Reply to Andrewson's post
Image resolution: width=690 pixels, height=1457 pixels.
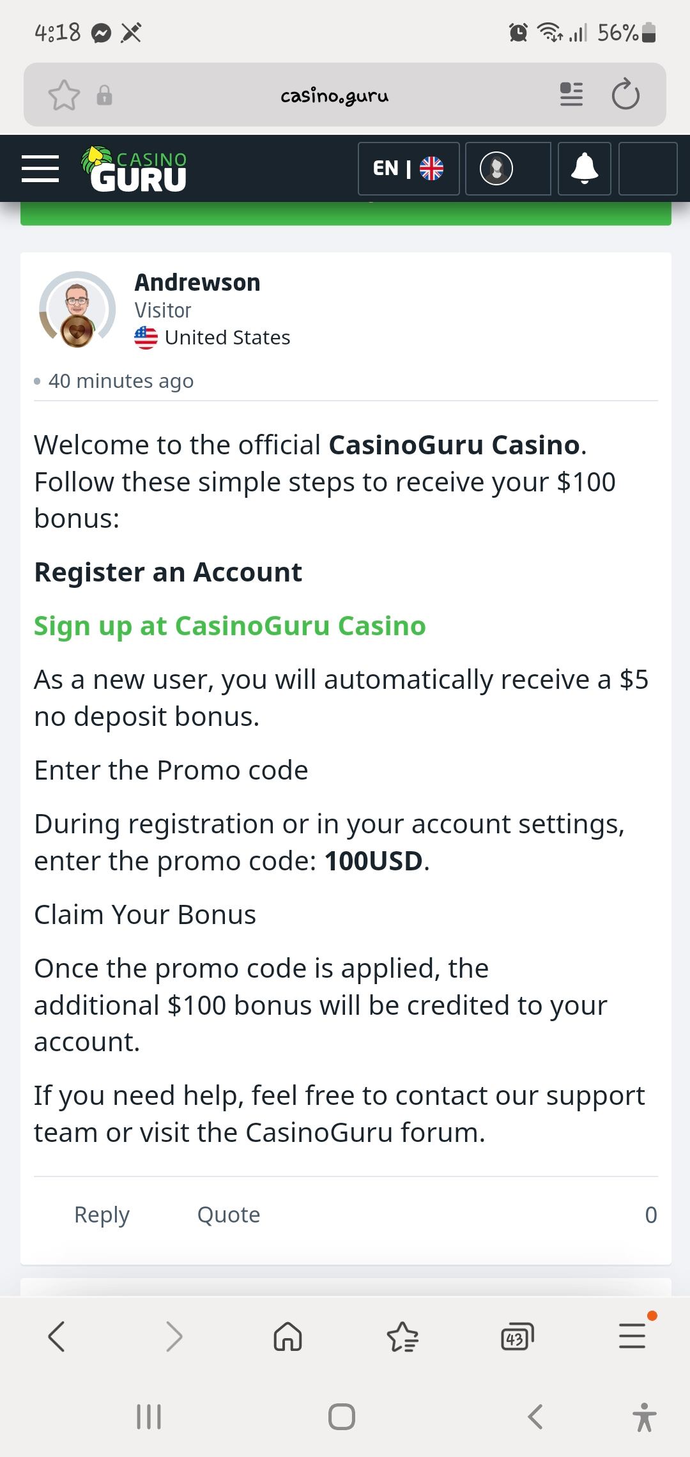coord(102,1215)
